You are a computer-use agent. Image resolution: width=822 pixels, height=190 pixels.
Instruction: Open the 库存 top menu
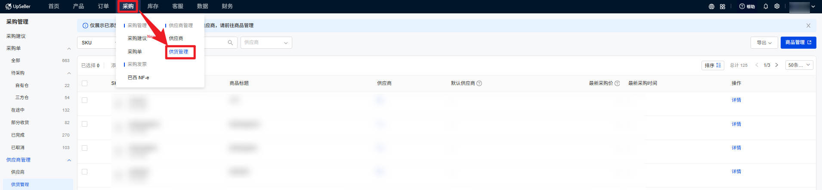(153, 6)
